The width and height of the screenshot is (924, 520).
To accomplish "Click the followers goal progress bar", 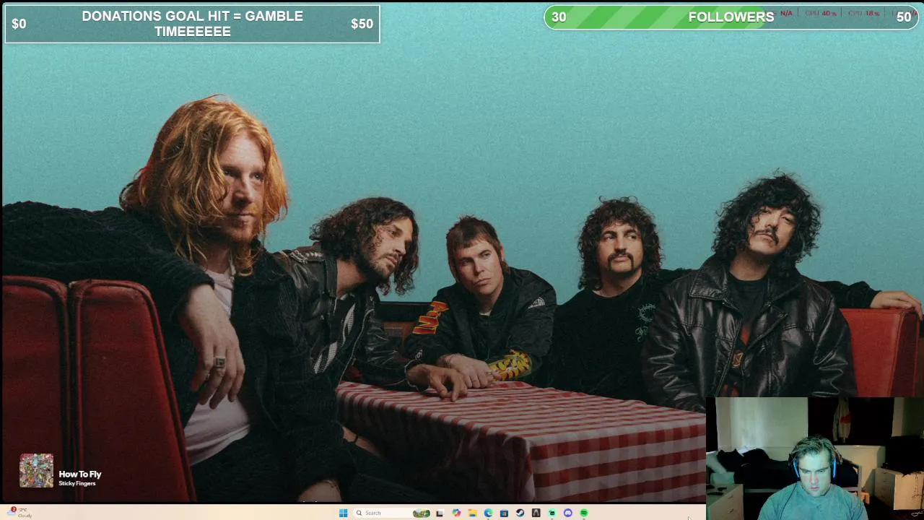I will 731,17.
